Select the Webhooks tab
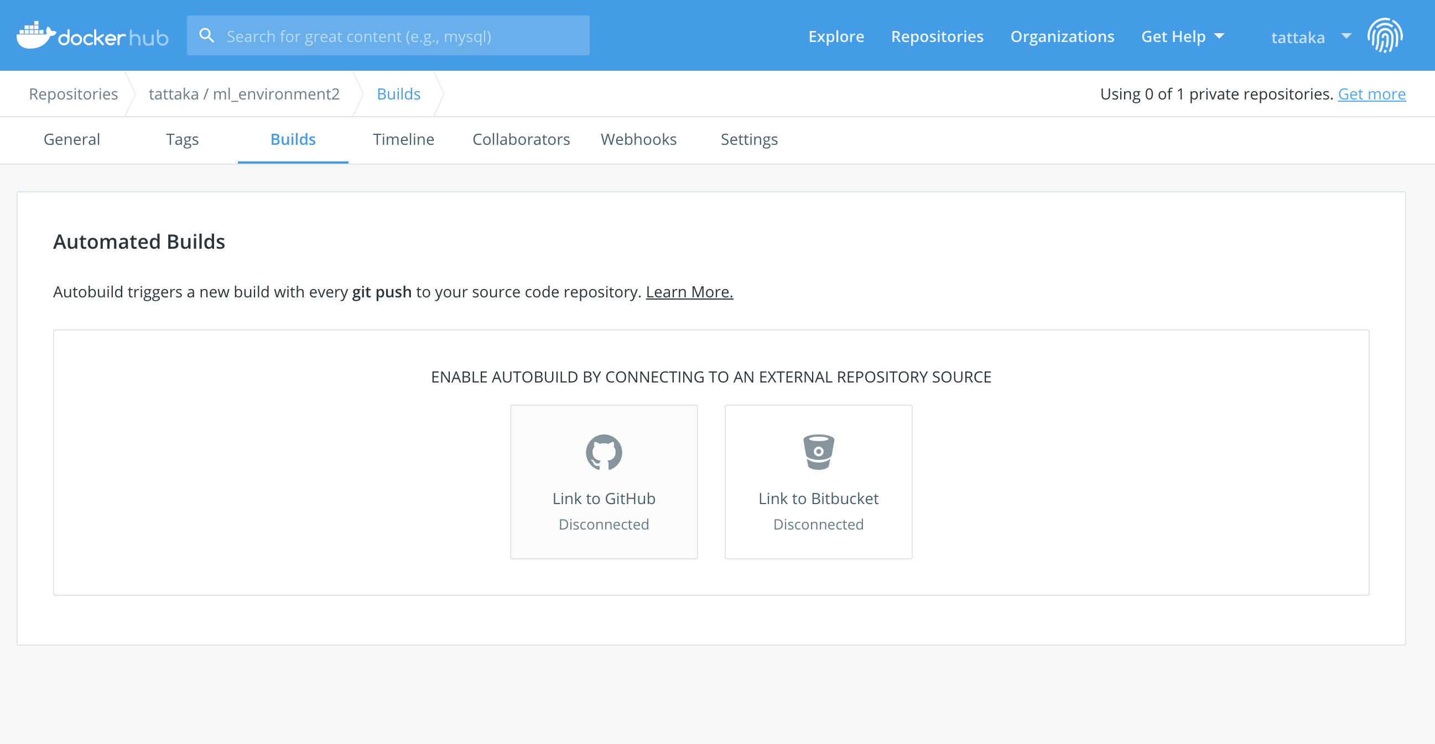Screen dimensions: 1435x744 [x=638, y=139]
